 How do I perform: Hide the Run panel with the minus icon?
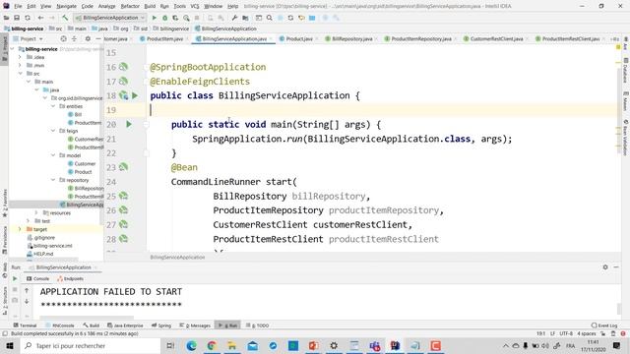[616, 266]
